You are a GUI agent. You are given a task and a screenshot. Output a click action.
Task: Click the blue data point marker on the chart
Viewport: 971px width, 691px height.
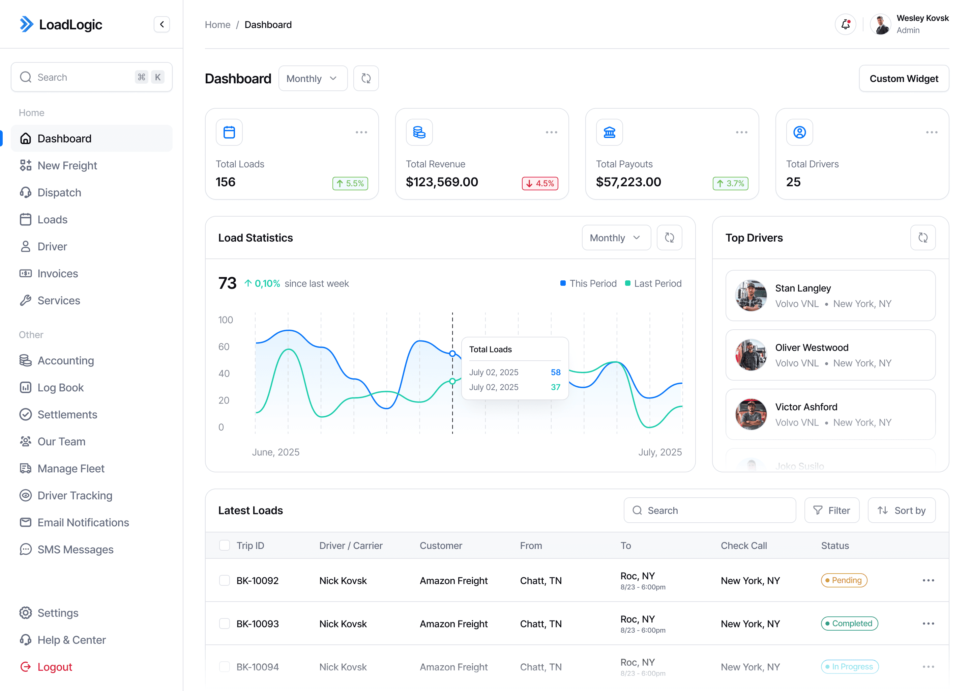(x=452, y=354)
